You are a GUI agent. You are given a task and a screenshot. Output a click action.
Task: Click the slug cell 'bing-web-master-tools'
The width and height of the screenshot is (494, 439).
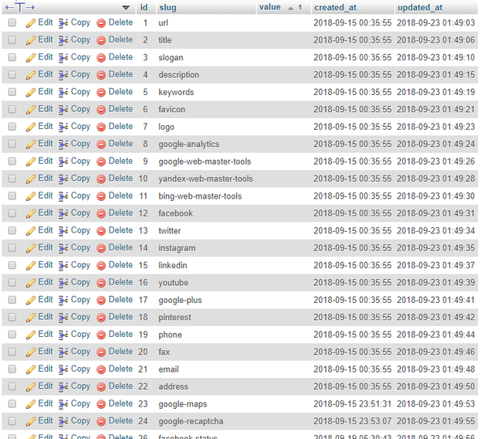(200, 196)
